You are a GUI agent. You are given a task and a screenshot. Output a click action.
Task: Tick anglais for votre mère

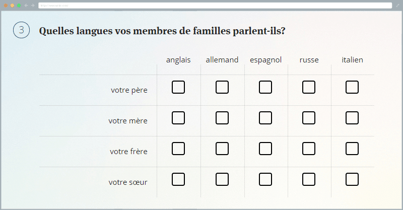(178, 118)
